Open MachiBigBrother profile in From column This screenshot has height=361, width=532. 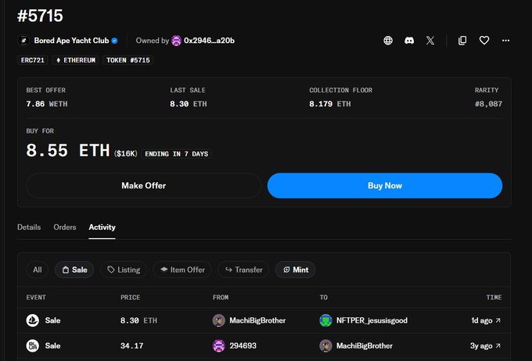coord(257,320)
